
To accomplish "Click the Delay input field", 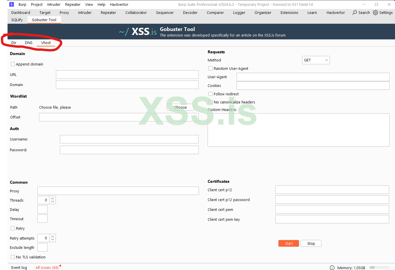I will click(42, 209).
